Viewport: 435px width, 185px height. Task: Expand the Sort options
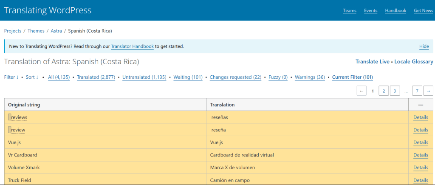(x=32, y=77)
